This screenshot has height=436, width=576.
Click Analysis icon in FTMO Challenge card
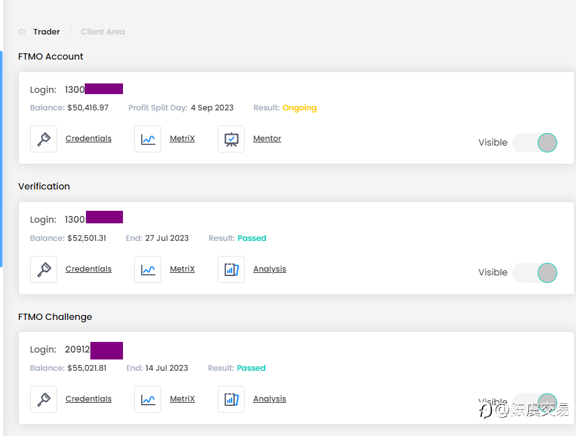[x=231, y=399]
